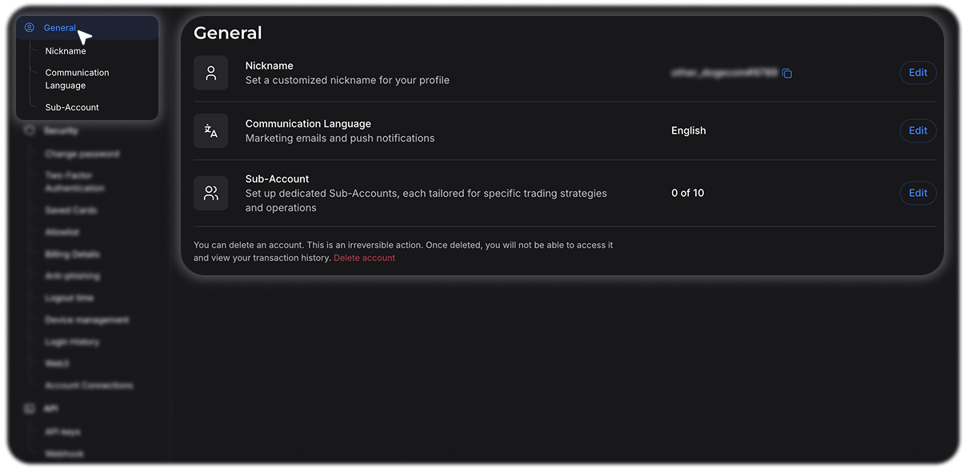
Task: Click the Communication Language translate icon
Action: [210, 131]
